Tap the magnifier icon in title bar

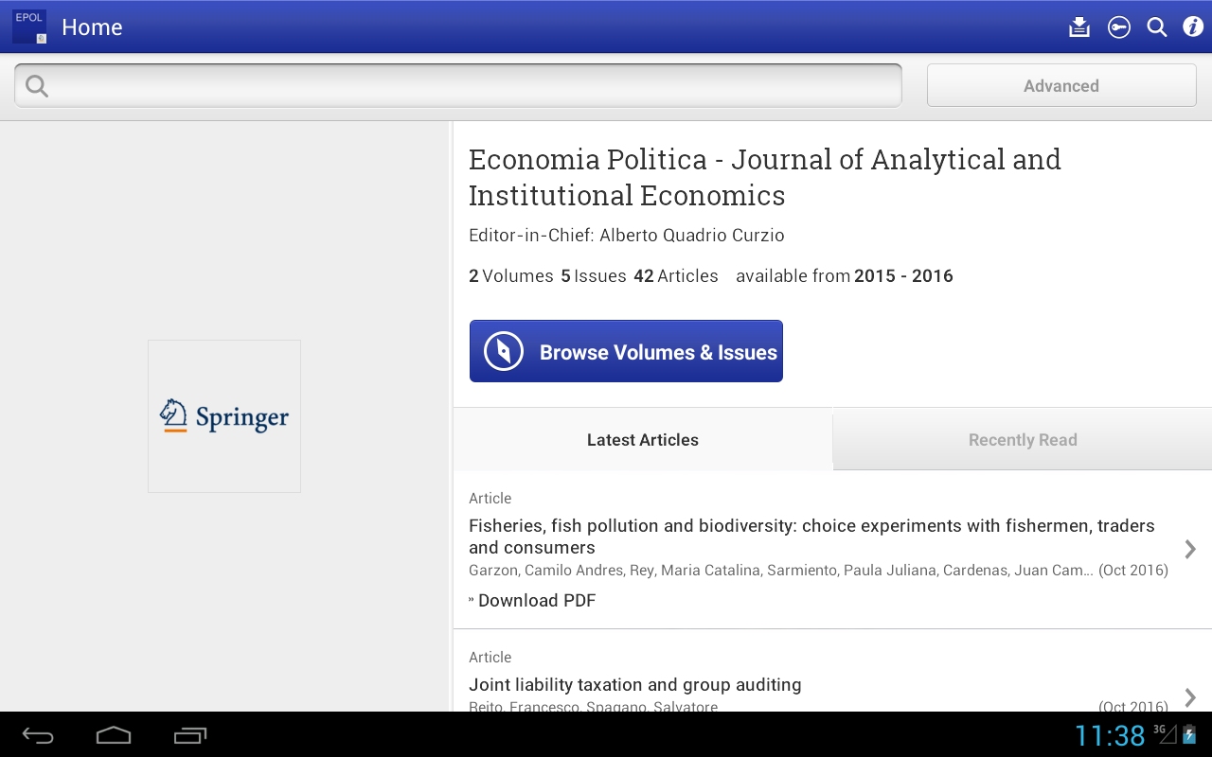click(x=1157, y=27)
